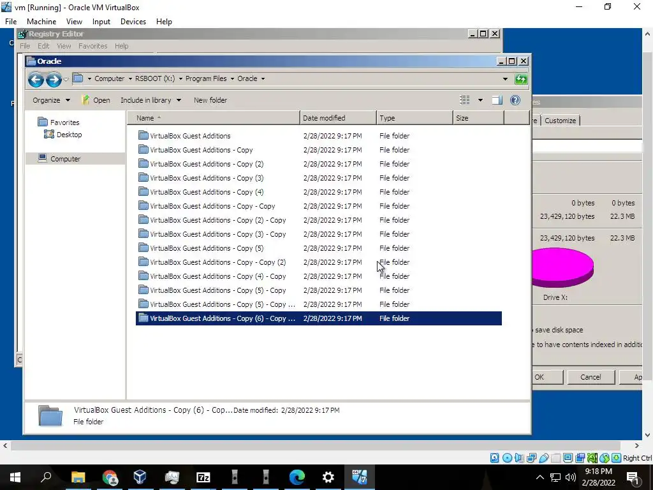Image resolution: width=653 pixels, height=490 pixels.
Task: Open the VirtualBox Devices menu
Action: click(133, 22)
